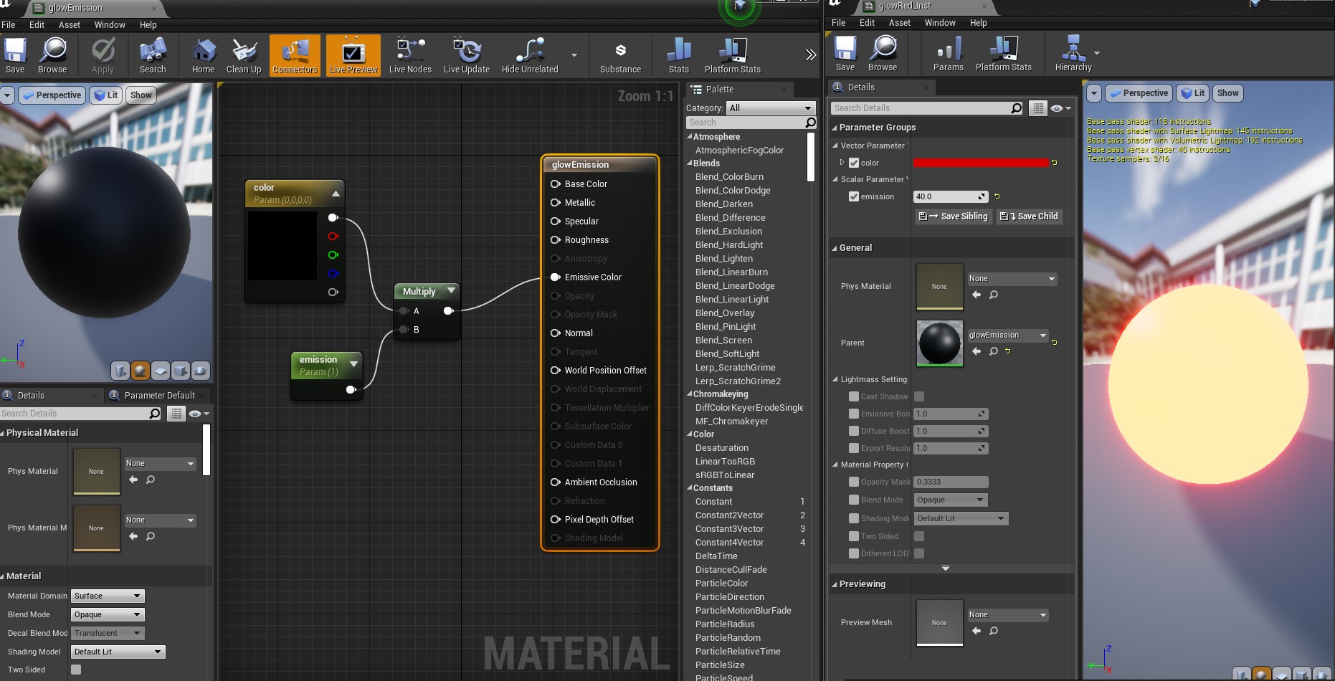Open the Asset menu in glowEmission editor
1335x681 pixels.
tap(70, 24)
